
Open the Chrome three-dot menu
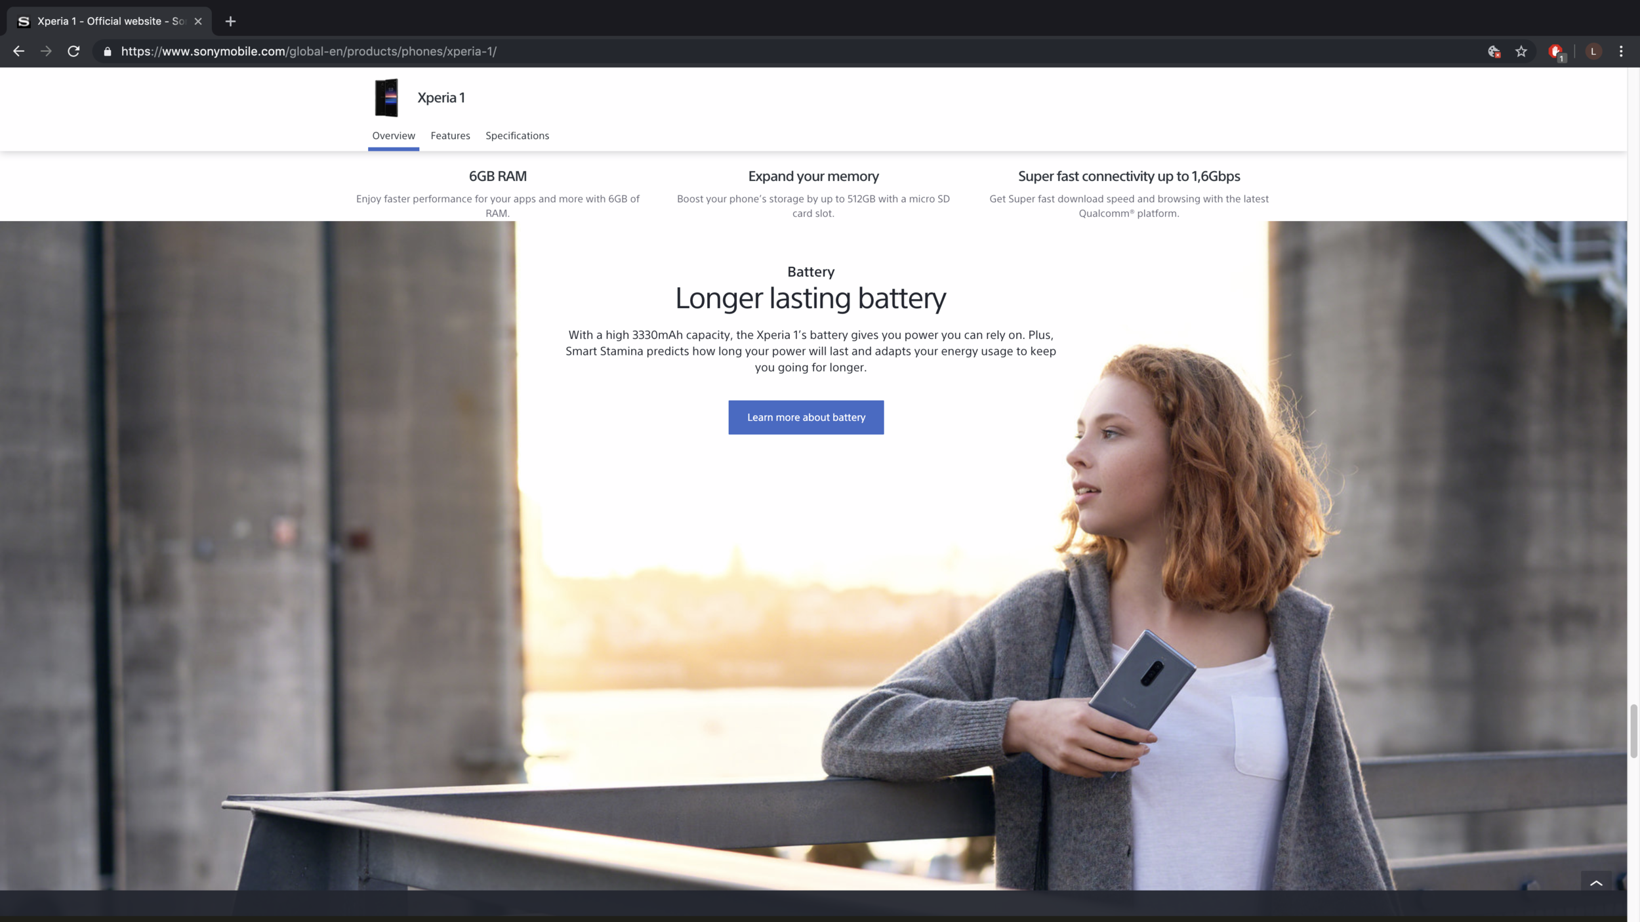pos(1621,51)
